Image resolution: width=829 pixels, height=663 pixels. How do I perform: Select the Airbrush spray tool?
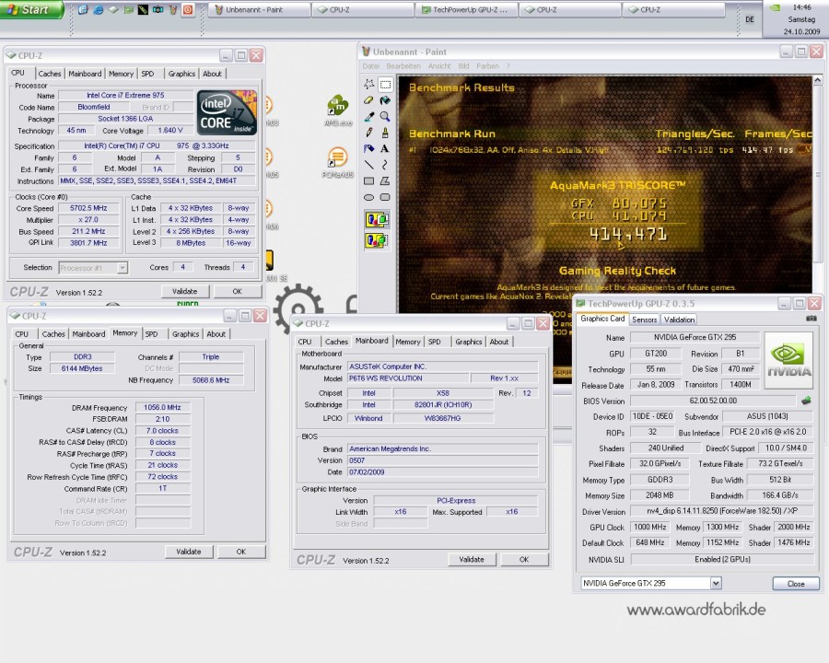coord(369,148)
